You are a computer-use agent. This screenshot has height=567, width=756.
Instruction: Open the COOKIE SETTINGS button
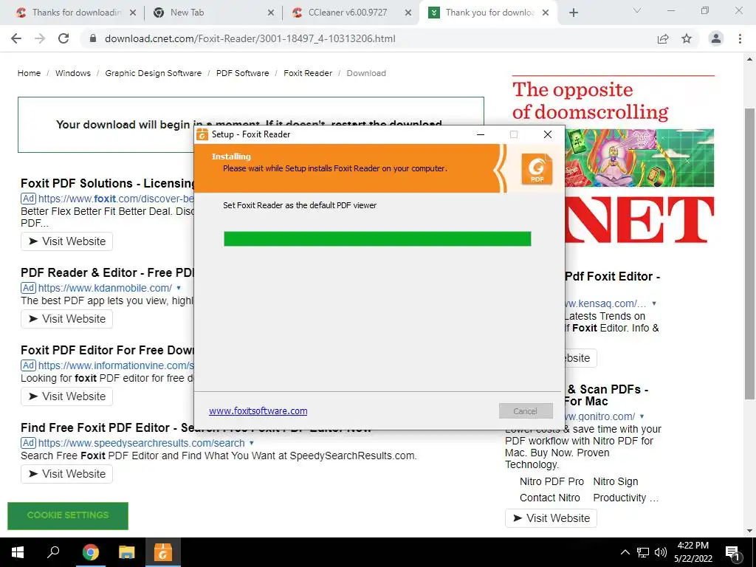click(68, 516)
